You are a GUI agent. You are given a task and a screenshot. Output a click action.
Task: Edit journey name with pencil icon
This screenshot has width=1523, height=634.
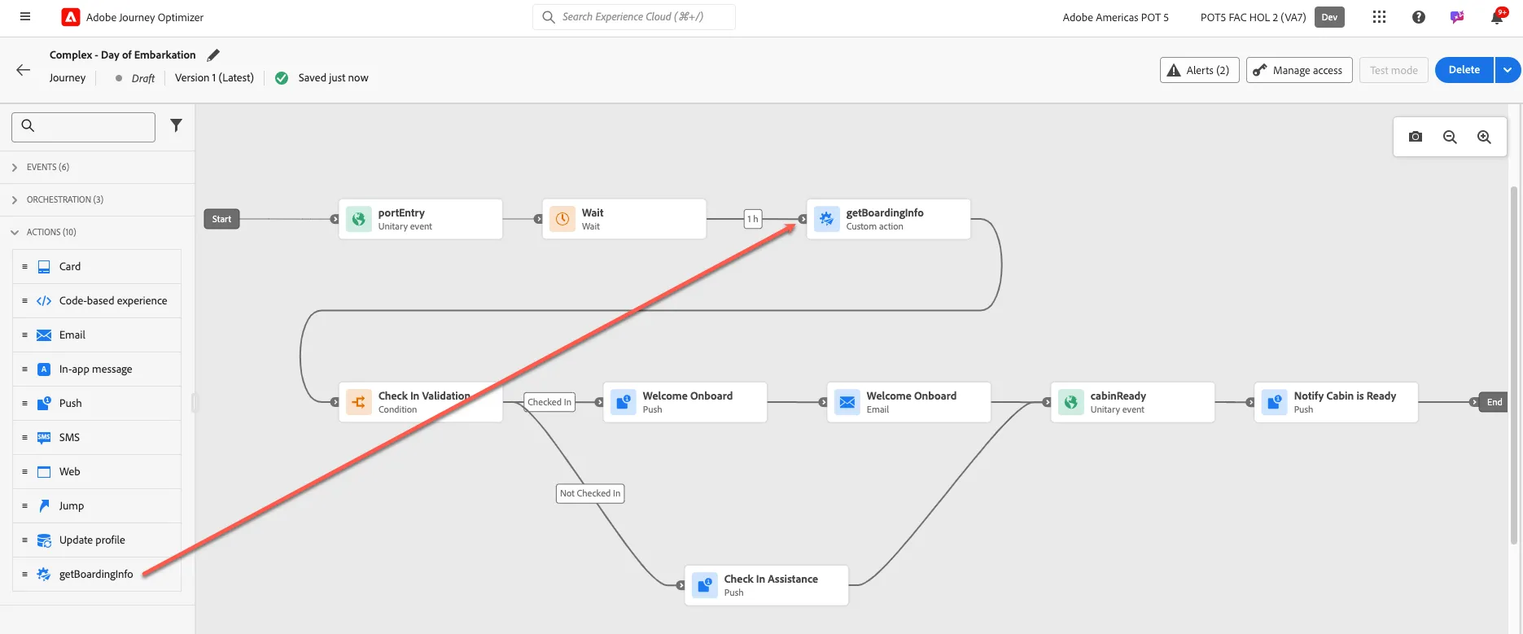tap(213, 55)
